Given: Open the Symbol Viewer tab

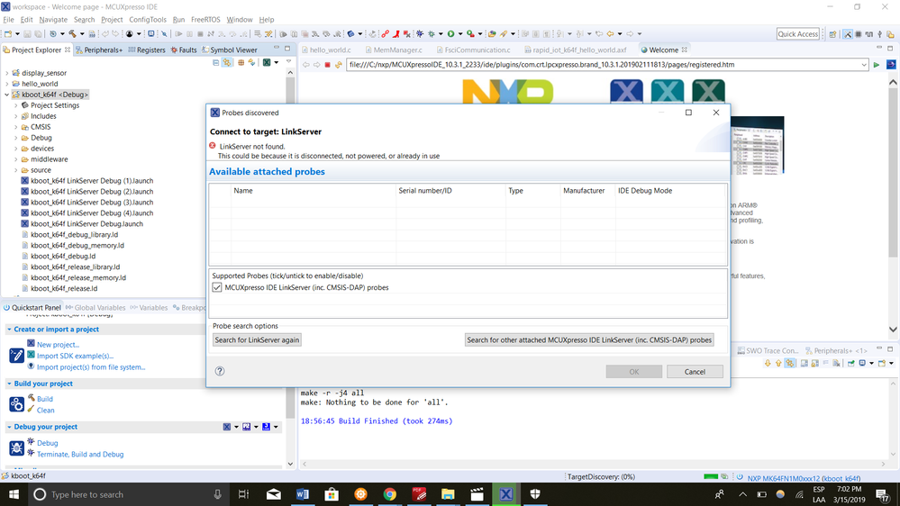Looking at the screenshot, I should click(230, 50).
